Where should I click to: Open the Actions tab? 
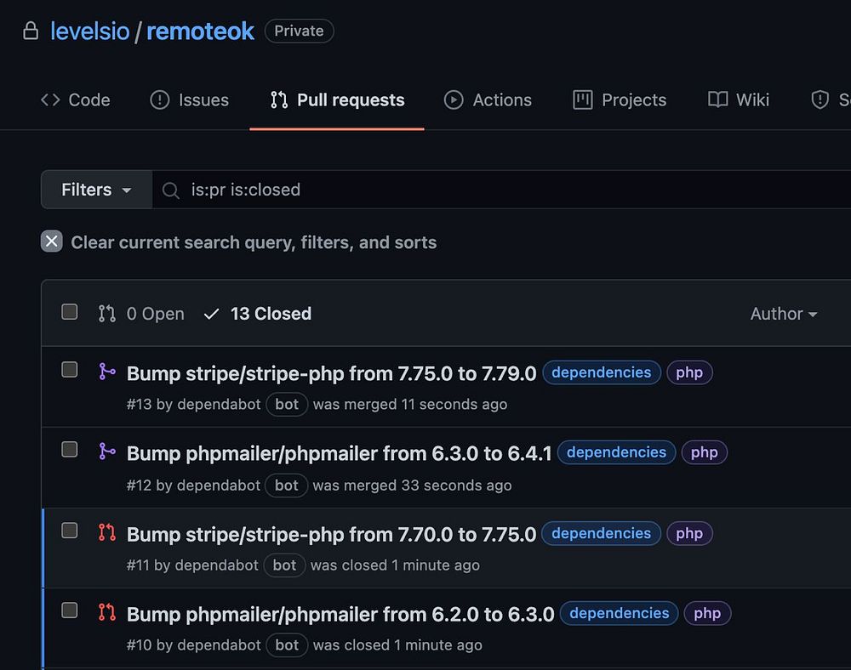pos(488,100)
